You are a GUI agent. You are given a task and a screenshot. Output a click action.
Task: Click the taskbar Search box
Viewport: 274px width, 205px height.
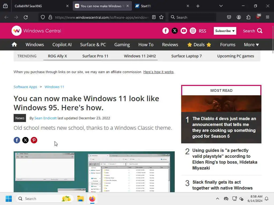coord(45,199)
